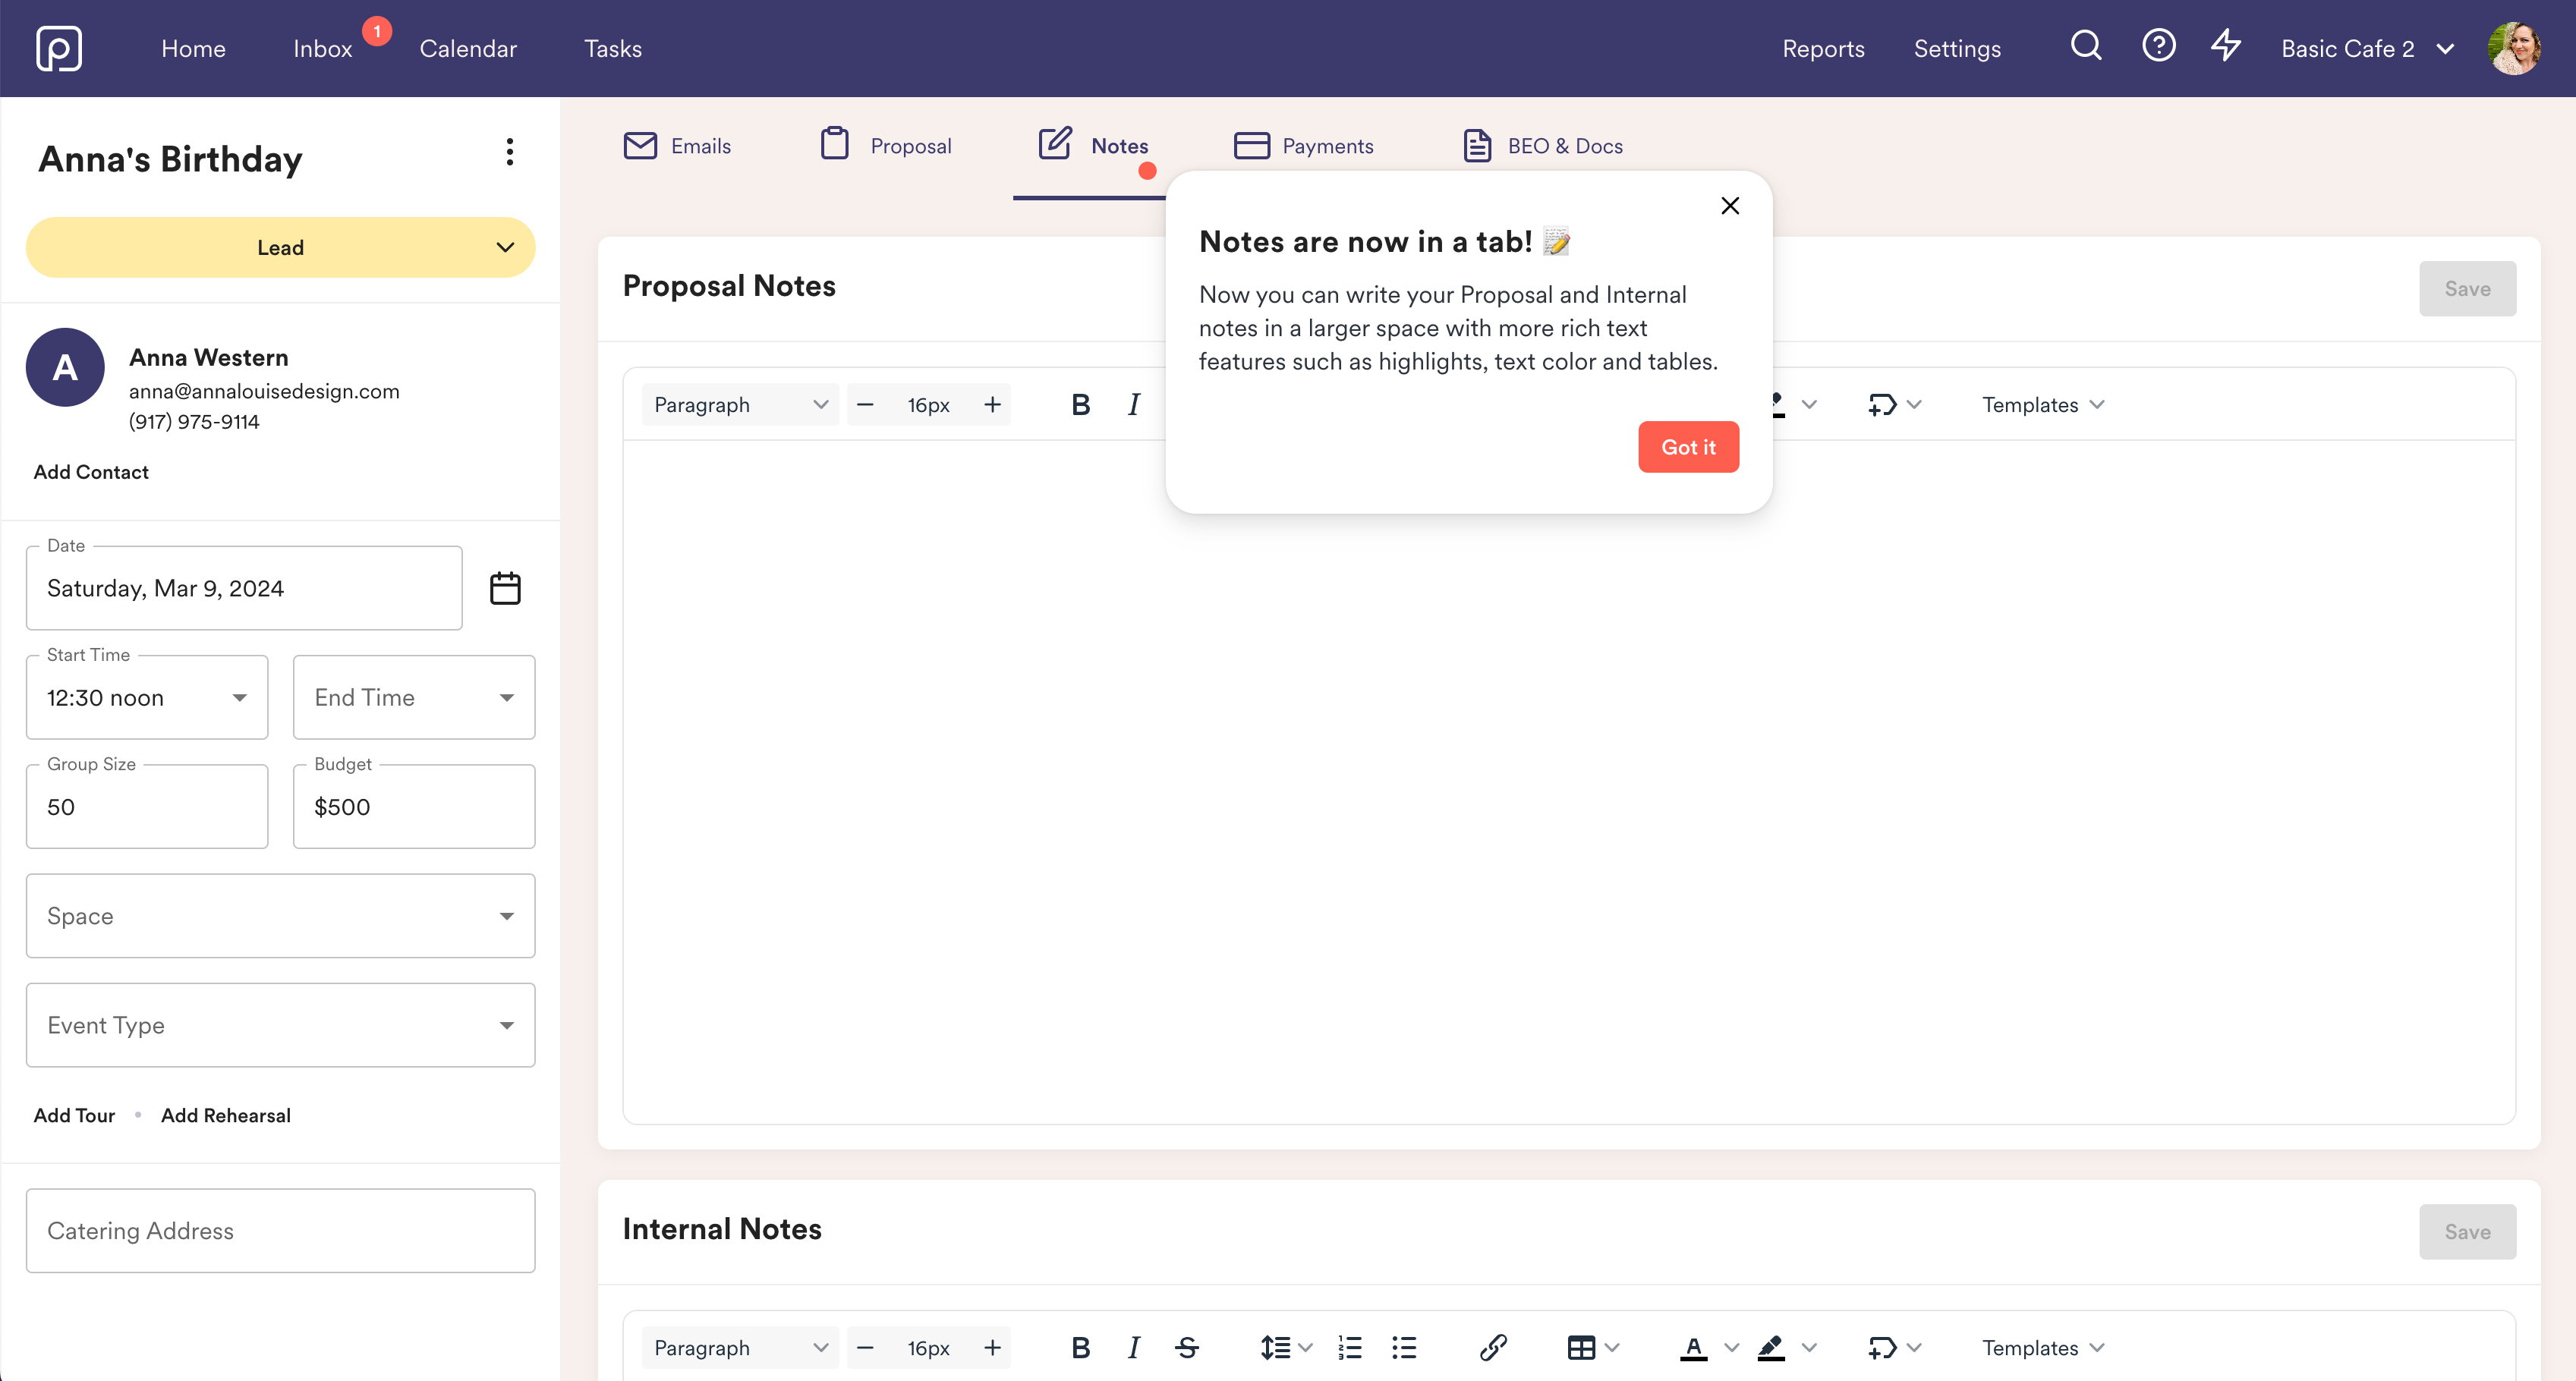Click the Got it button
Image resolution: width=2576 pixels, height=1381 pixels.
pyautogui.click(x=1688, y=447)
